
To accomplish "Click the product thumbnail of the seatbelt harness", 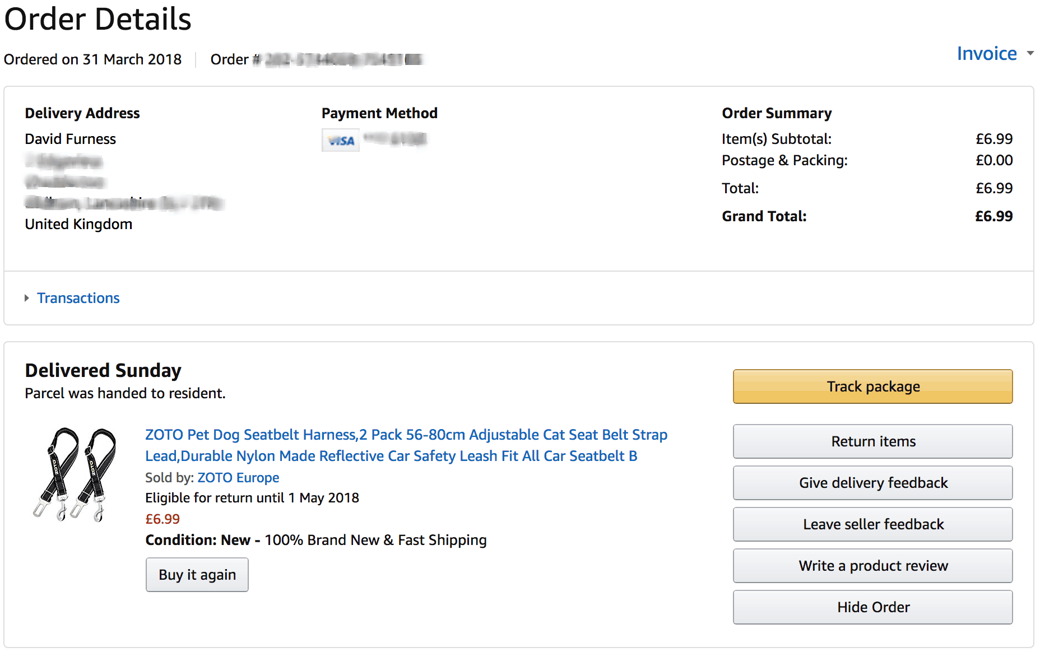I will tap(76, 473).
